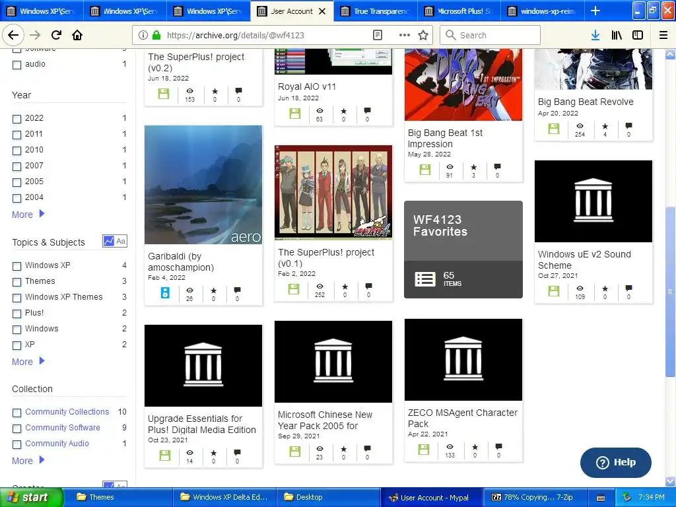The width and height of the screenshot is (676, 507).
Task: Click list icon in WF4123 Favorites tile
Action: 424,279
